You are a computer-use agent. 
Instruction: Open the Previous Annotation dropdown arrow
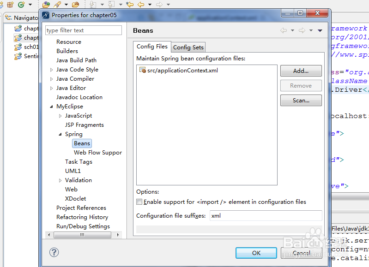(121, 5)
